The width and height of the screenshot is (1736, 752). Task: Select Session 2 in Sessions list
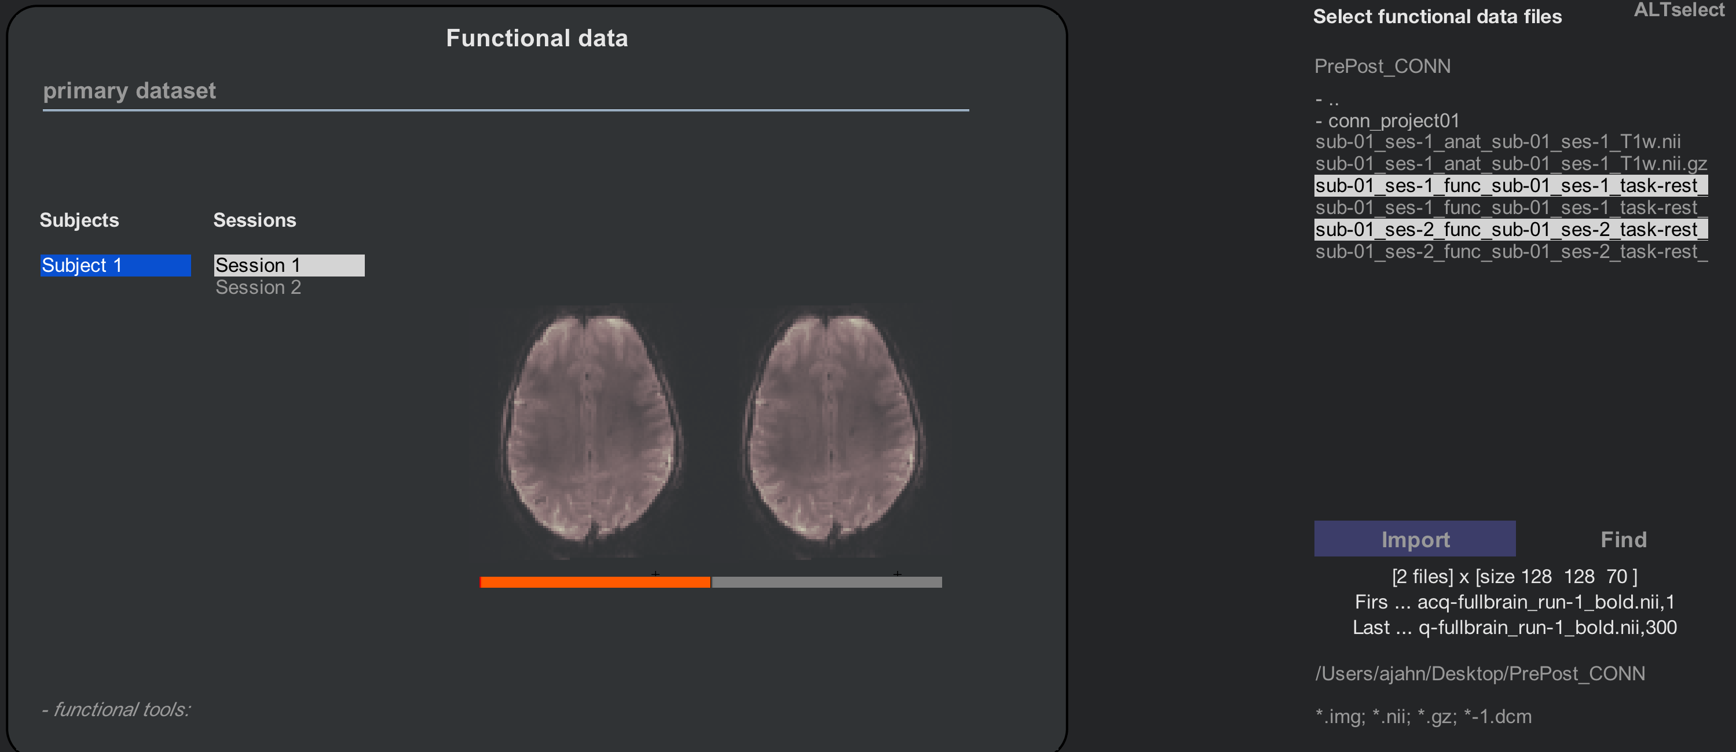258,287
